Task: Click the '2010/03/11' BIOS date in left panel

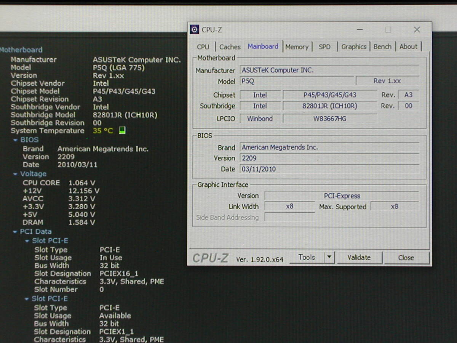Action: (x=77, y=165)
